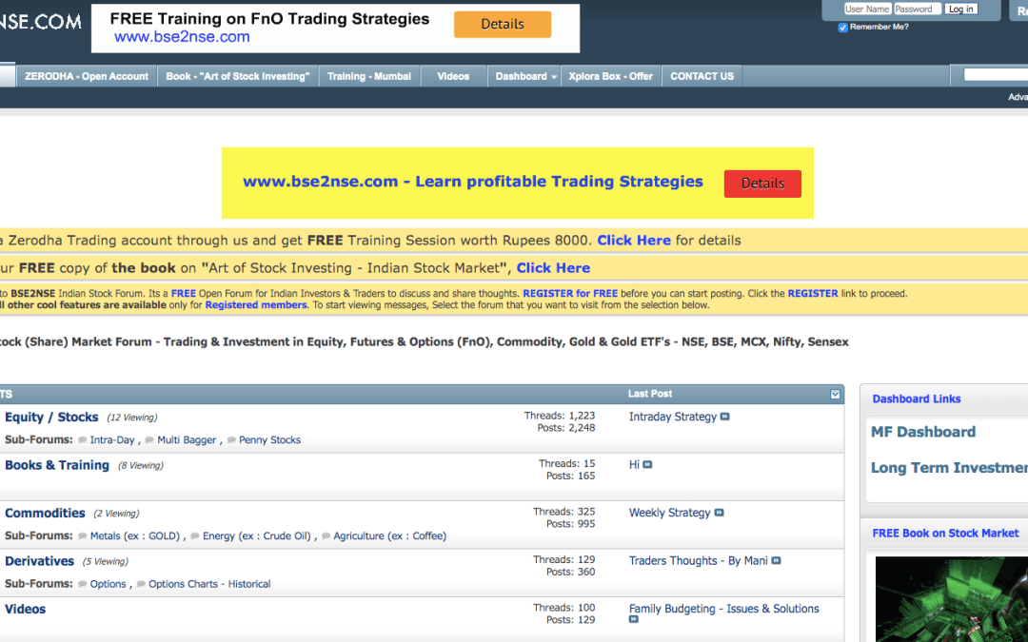Screen dimensions: 1028x642
Task: Open ZERODHA - Open Account menu item
Action: point(87,76)
